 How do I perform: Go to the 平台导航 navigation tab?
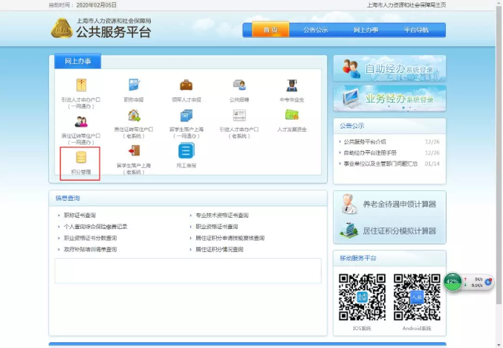click(416, 30)
